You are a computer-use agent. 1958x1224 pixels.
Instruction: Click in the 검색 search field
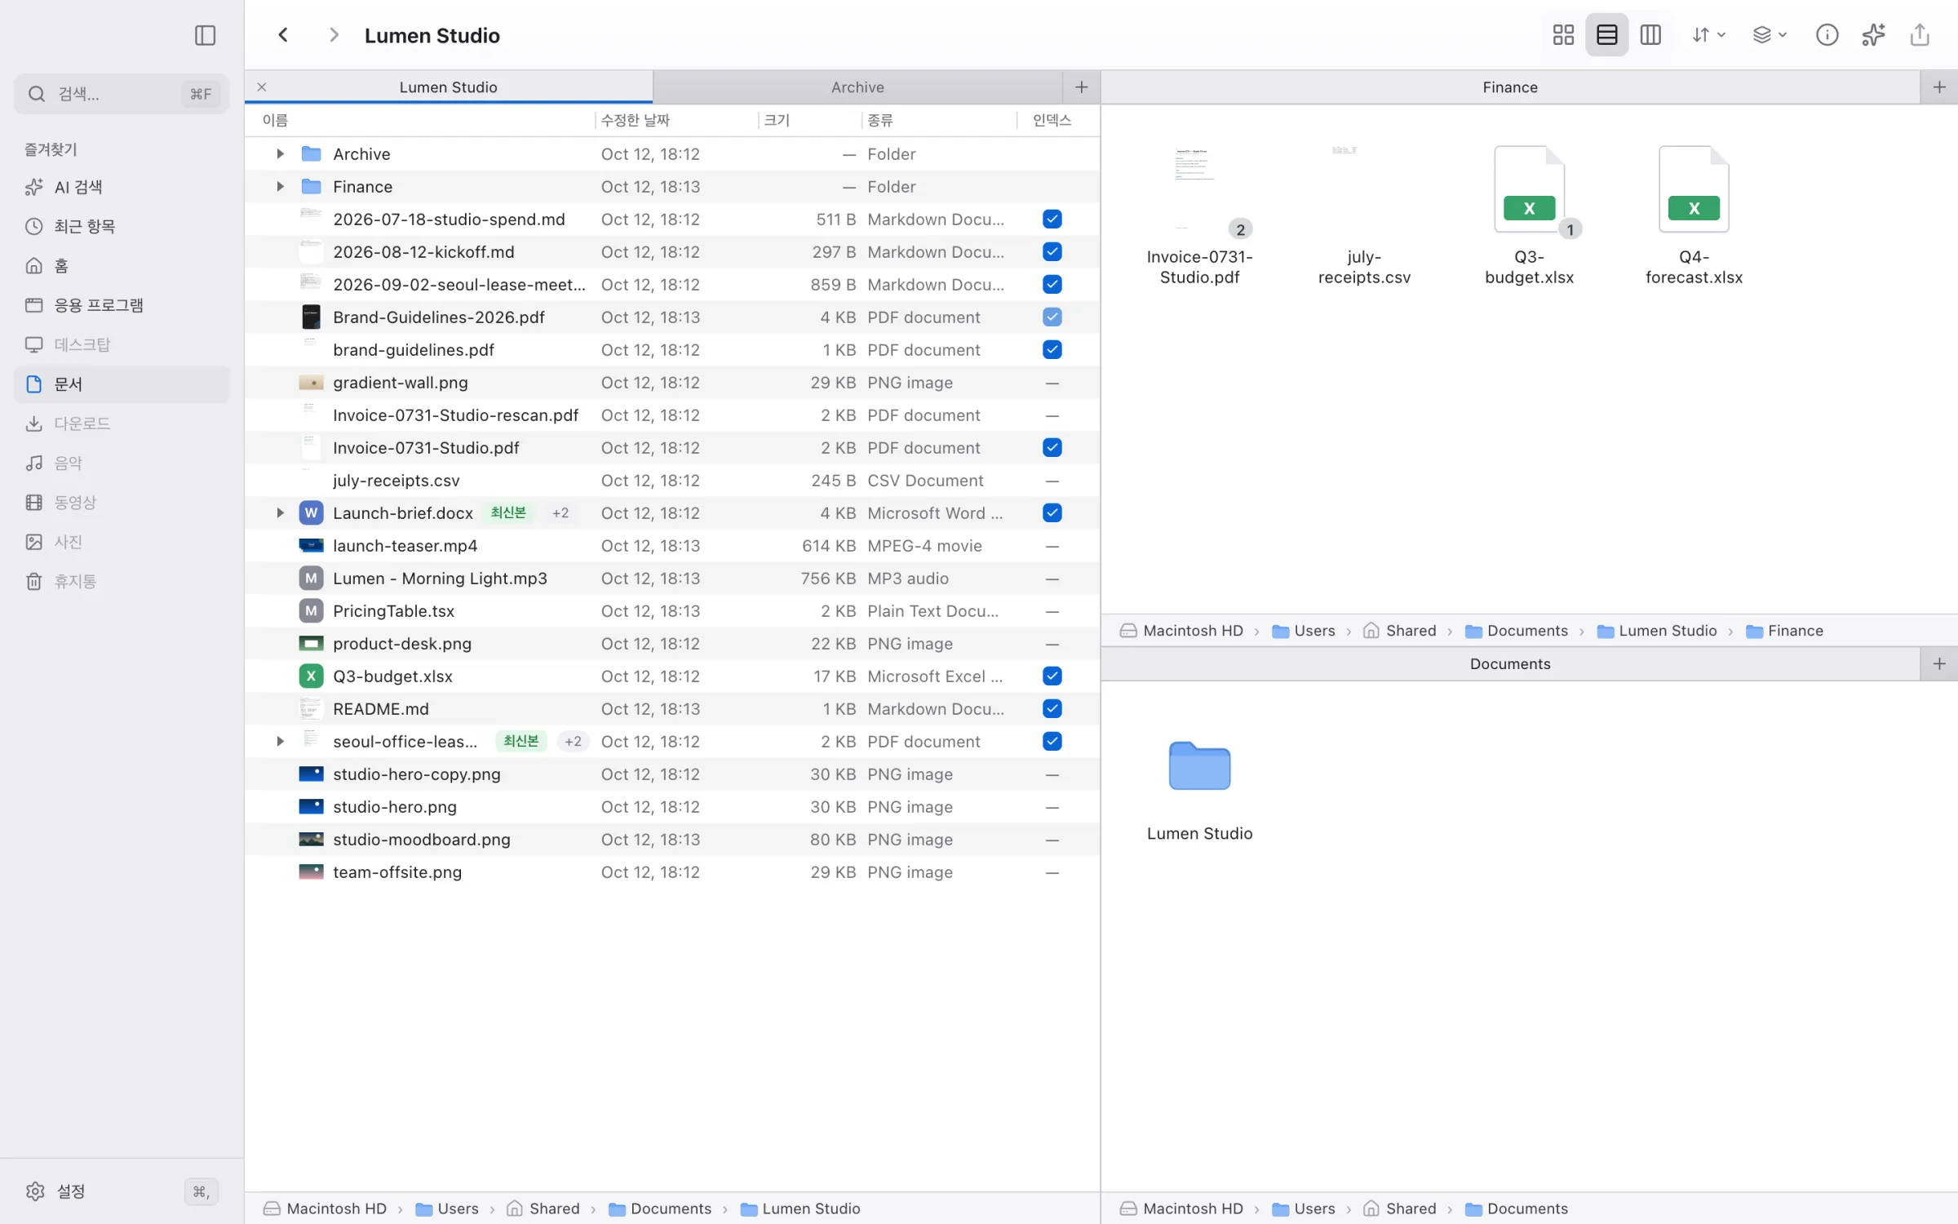coord(122,94)
